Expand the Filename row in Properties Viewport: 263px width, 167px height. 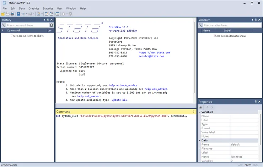200,148
